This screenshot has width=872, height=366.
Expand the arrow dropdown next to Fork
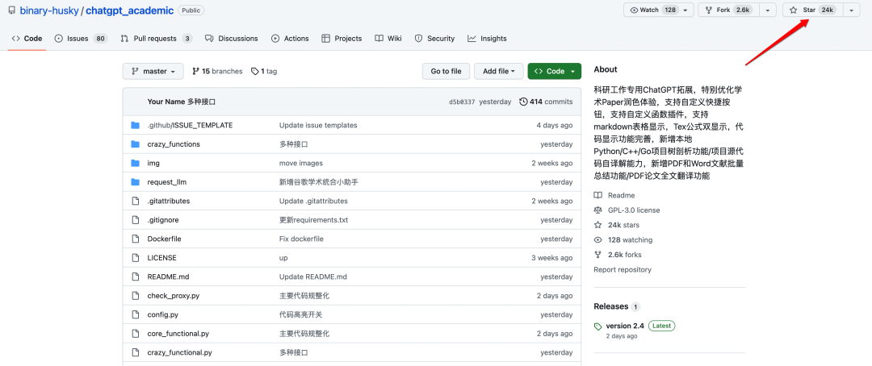768,10
